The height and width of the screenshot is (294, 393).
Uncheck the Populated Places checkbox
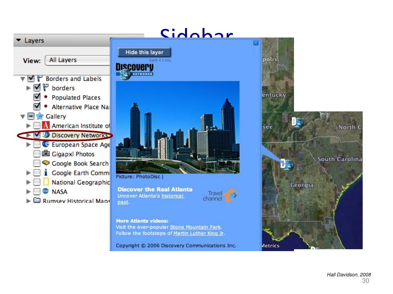coord(37,97)
